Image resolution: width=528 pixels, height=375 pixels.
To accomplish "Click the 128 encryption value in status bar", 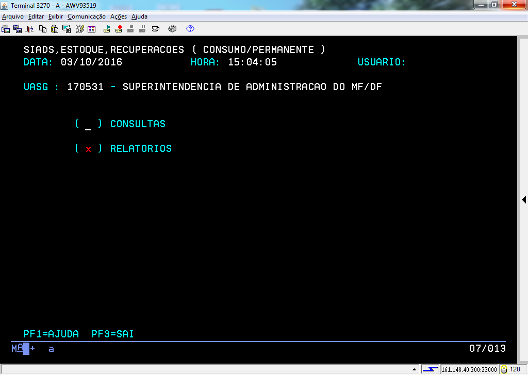I will pos(515,369).
